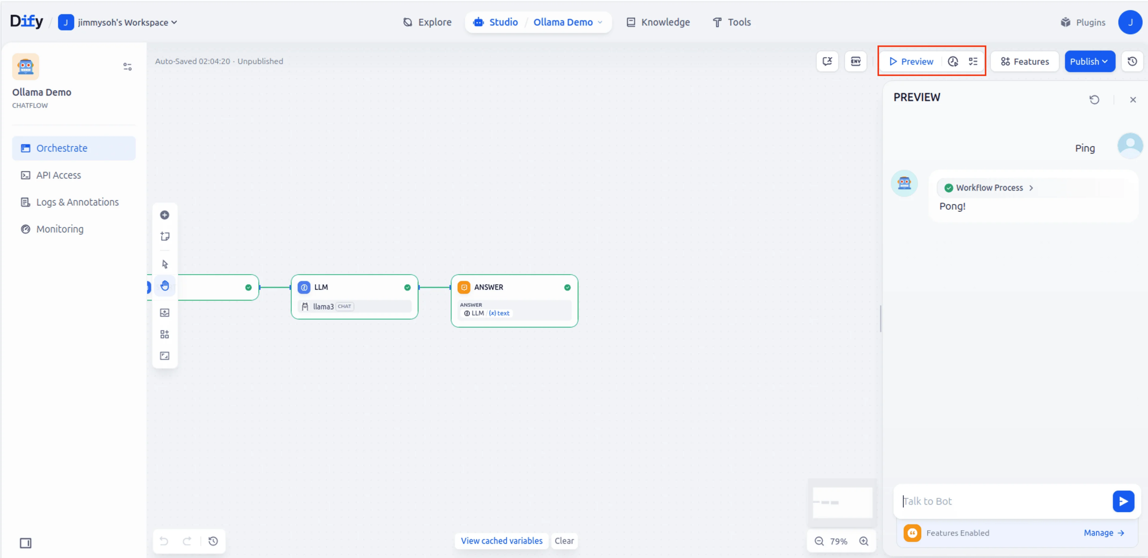This screenshot has width=1148, height=558.
Task: Click View cached variables
Action: (x=501, y=541)
